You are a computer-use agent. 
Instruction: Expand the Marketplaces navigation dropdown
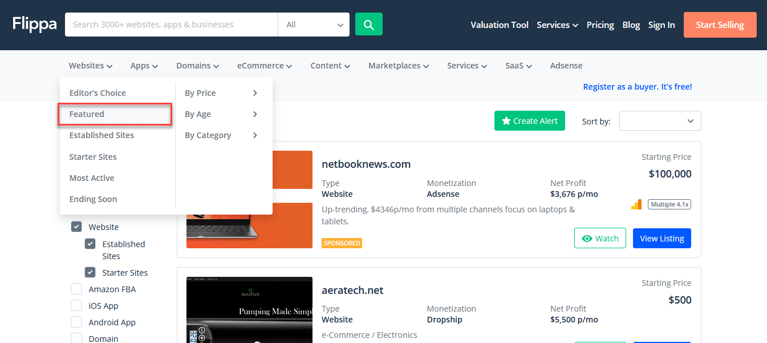pyautogui.click(x=399, y=66)
